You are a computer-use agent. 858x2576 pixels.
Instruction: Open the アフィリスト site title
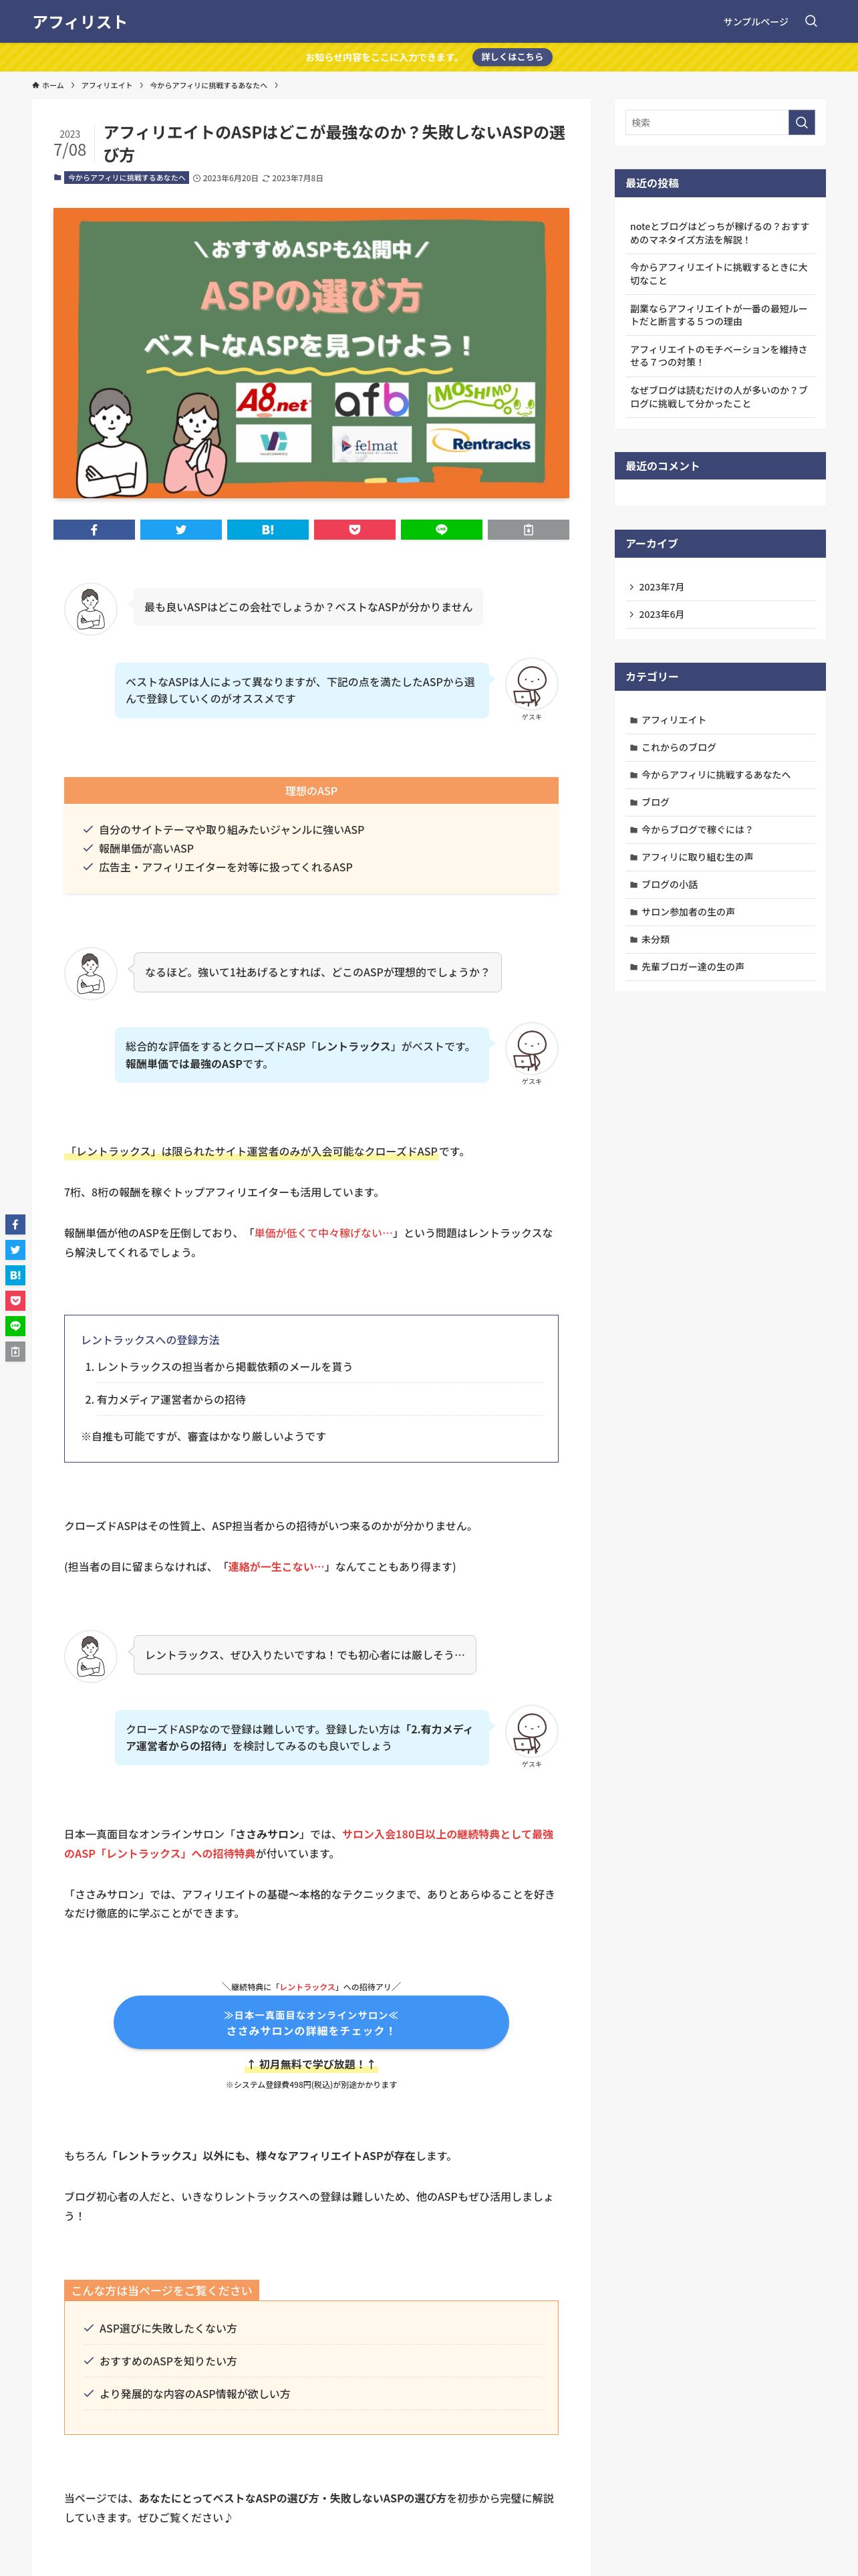(80, 22)
